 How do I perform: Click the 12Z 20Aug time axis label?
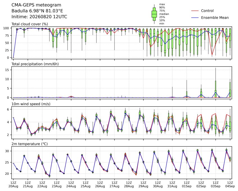[13, 185]
